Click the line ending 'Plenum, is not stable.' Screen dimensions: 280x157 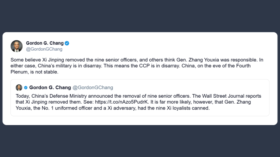34,72
